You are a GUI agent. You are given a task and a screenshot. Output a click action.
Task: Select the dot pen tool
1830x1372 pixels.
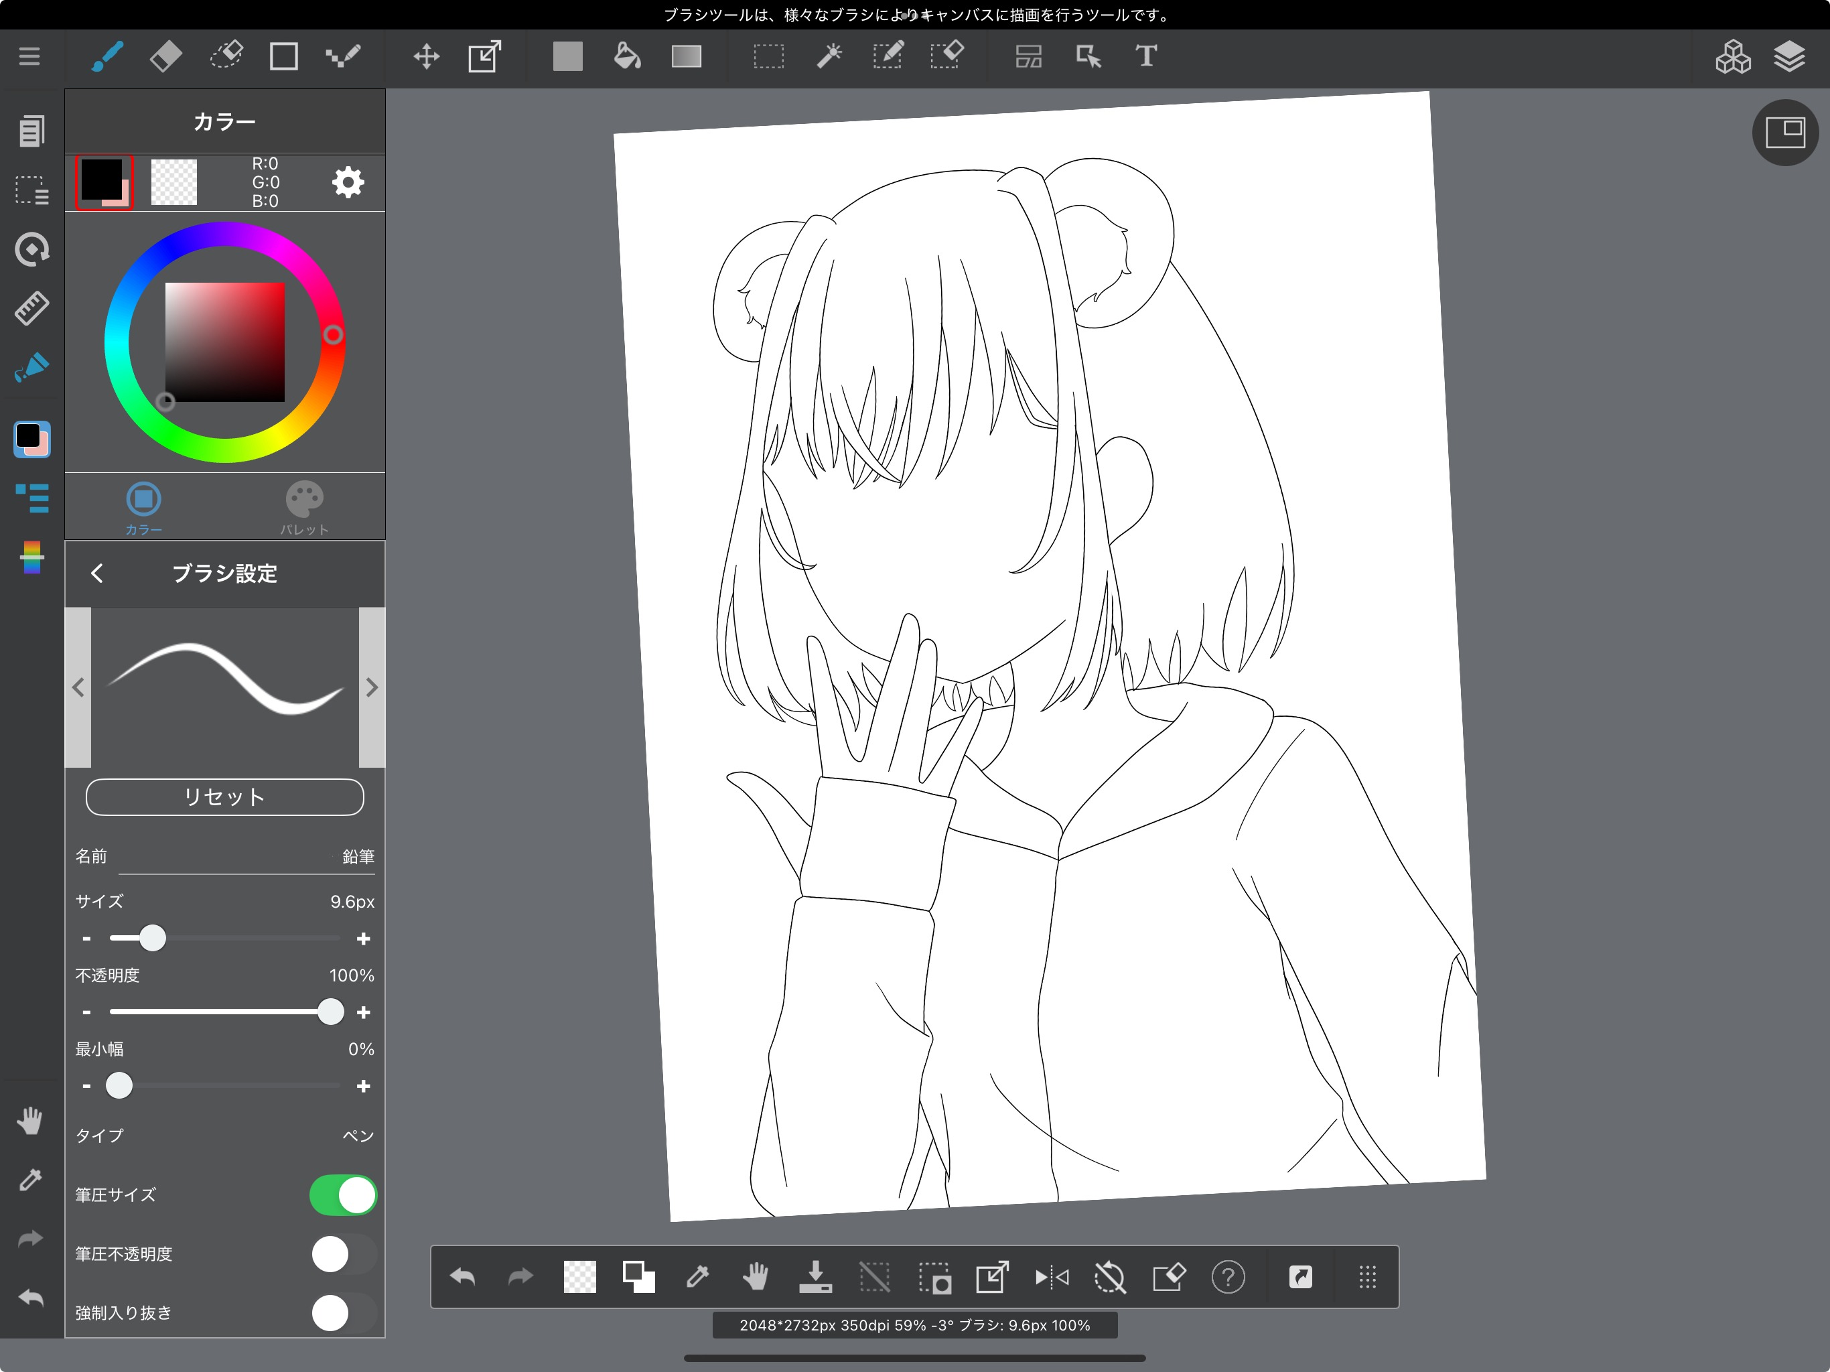click(344, 56)
